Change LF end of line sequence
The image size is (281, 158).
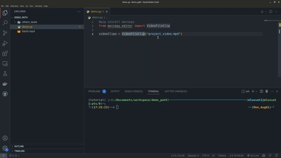click(x=213, y=155)
